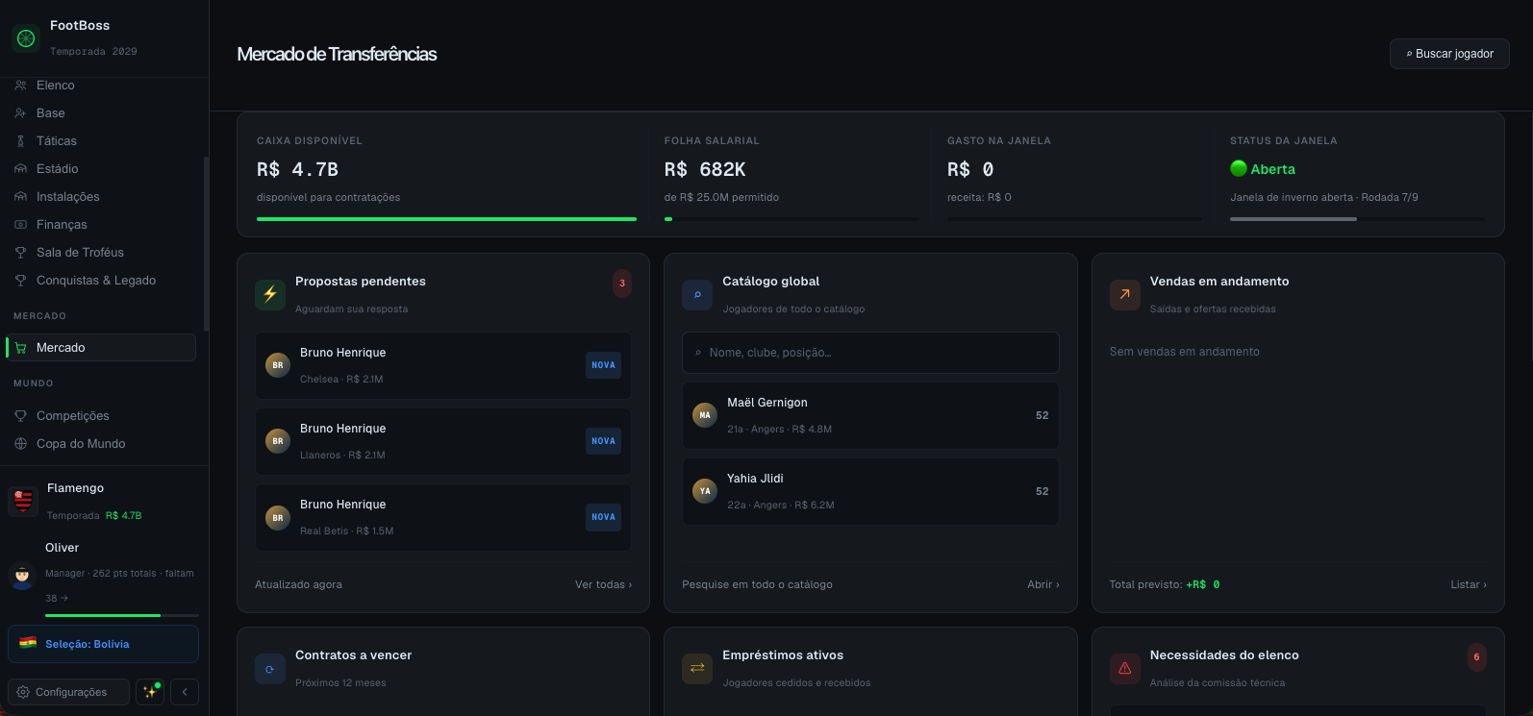Screen dimensions: 1533x716
Task: Click the Oliver manager points progress bar
Action: (x=122, y=615)
